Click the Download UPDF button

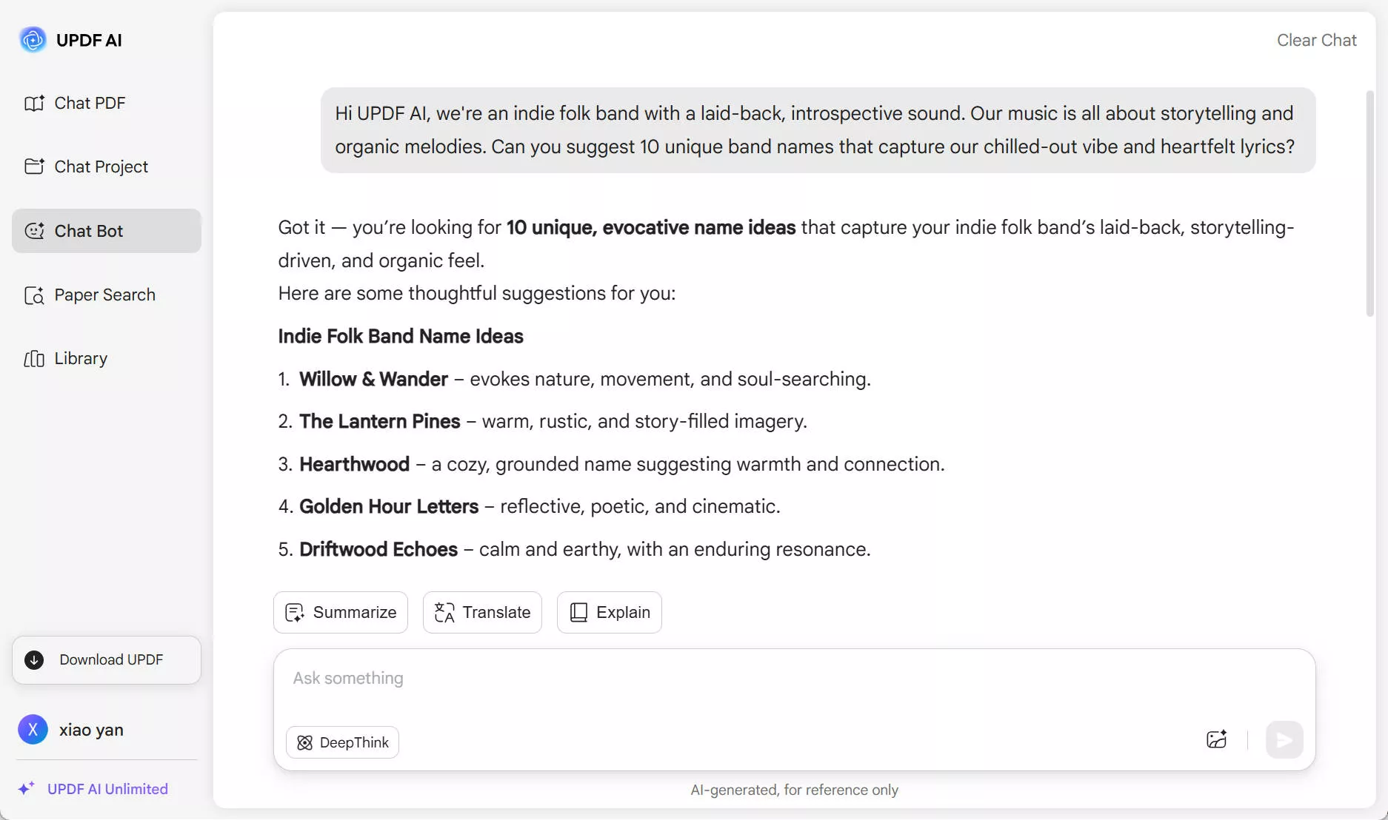[x=107, y=660]
